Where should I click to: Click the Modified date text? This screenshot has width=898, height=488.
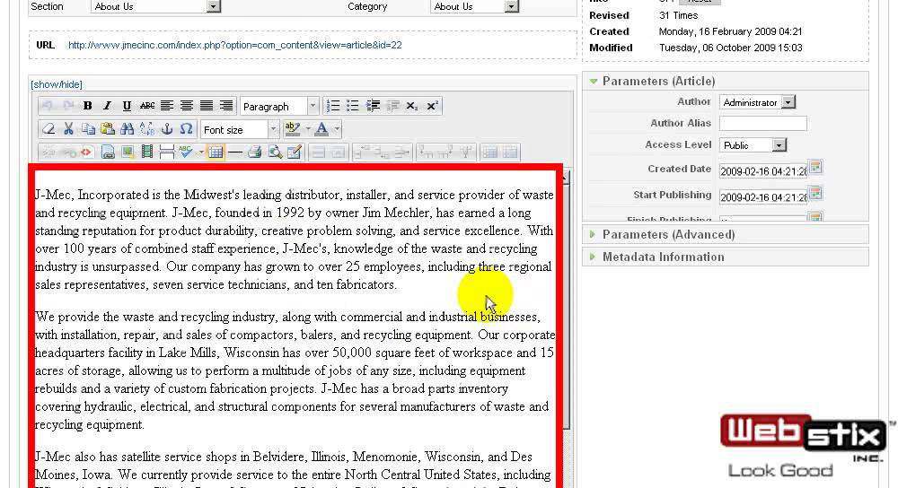[730, 48]
